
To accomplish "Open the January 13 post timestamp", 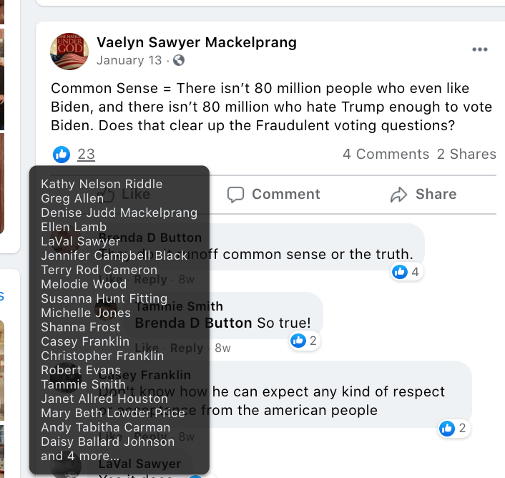I will (x=129, y=60).
